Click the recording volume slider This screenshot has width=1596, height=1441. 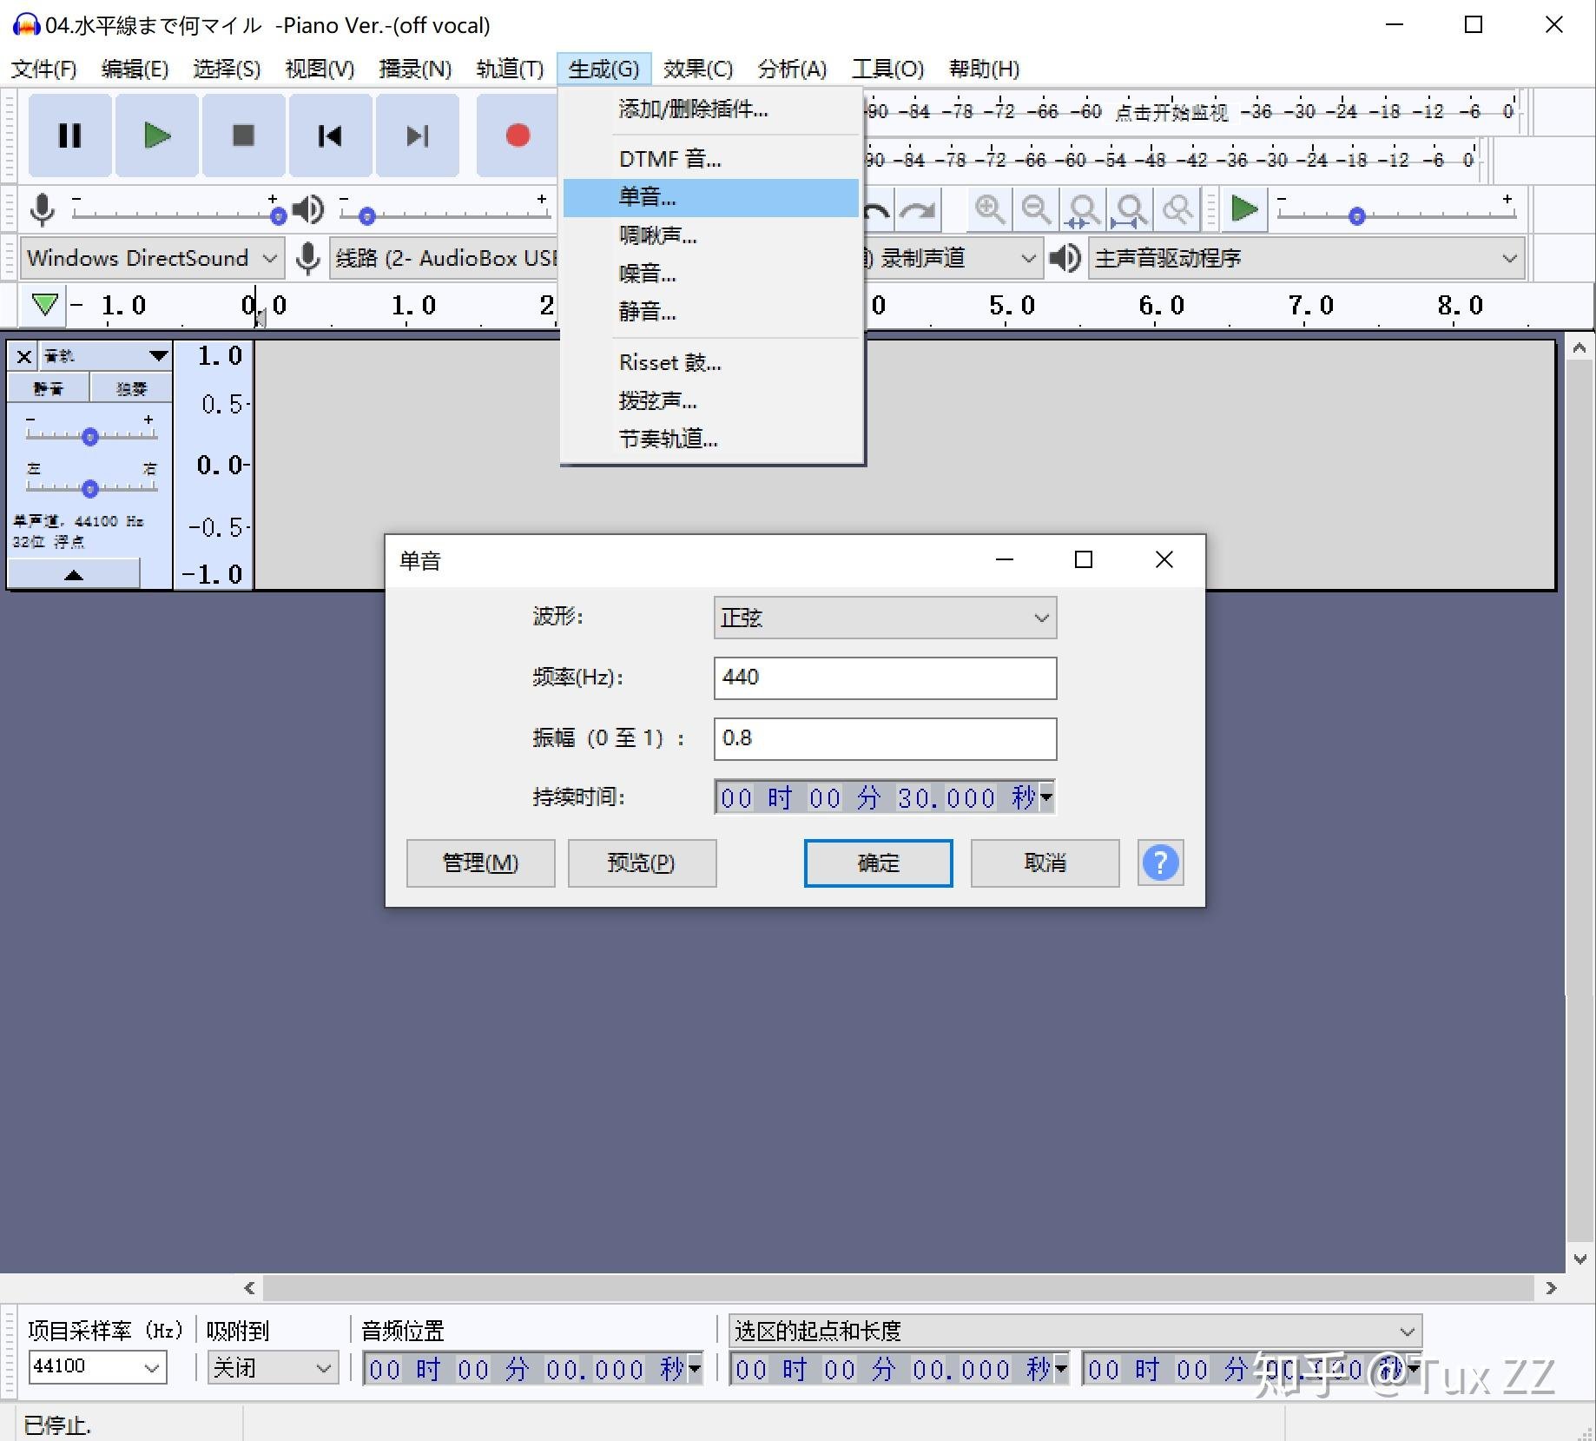click(178, 211)
